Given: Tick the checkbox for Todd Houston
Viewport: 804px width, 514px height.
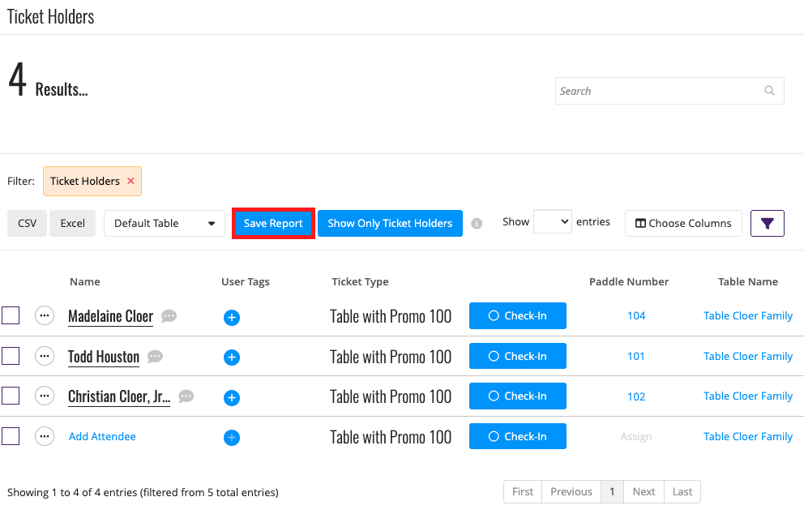Looking at the screenshot, I should (11, 356).
